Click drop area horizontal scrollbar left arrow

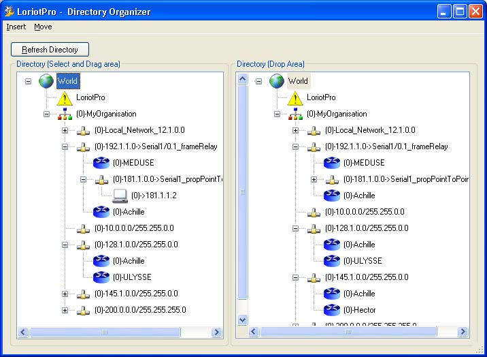[x=254, y=332]
